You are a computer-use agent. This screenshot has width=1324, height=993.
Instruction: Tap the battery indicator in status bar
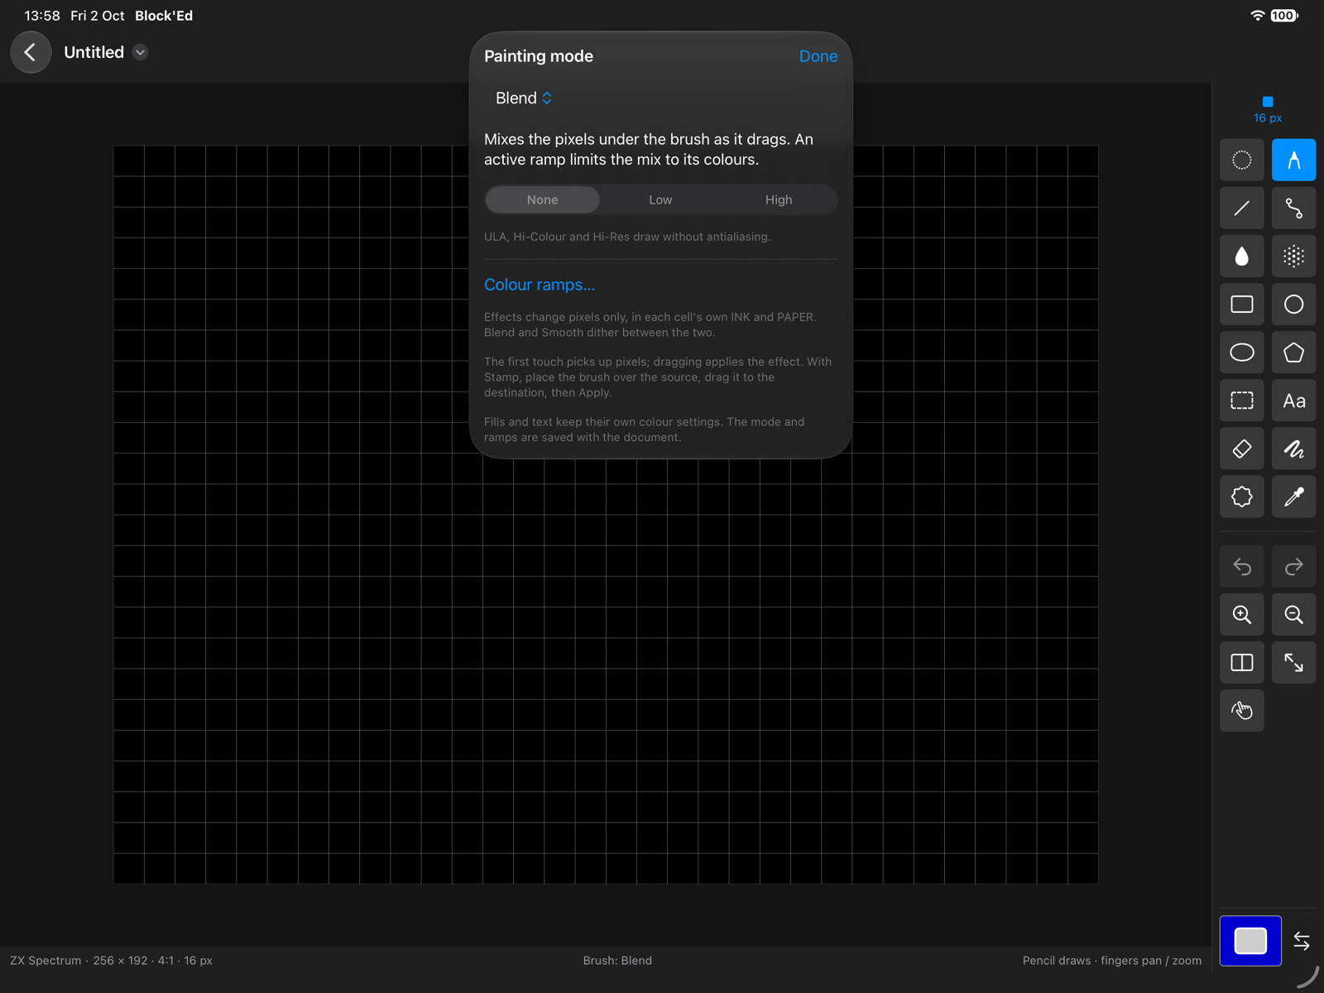coord(1284,16)
